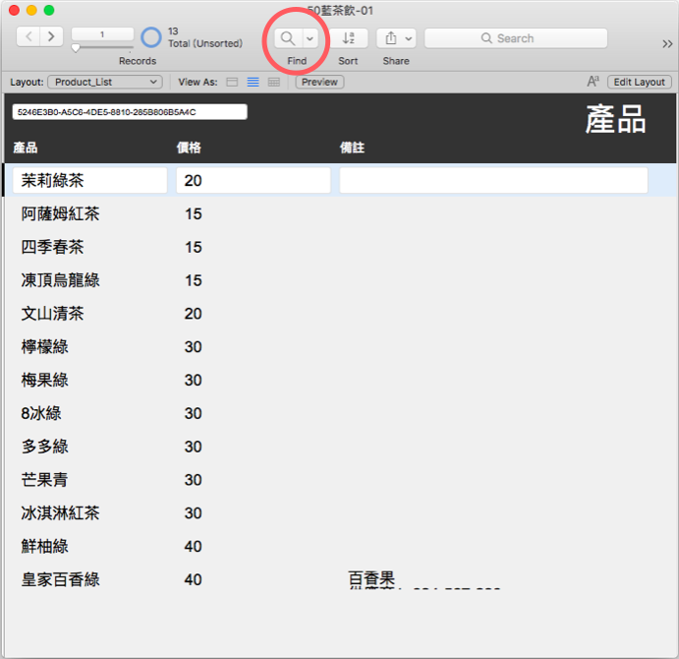Click the 備註 column header
The width and height of the screenshot is (679, 659).
[352, 148]
